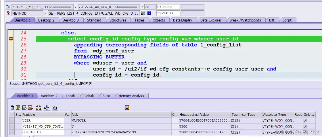Click the save floppy disk icon
This screenshot has width=322, height=137.
[x=127, y=107]
